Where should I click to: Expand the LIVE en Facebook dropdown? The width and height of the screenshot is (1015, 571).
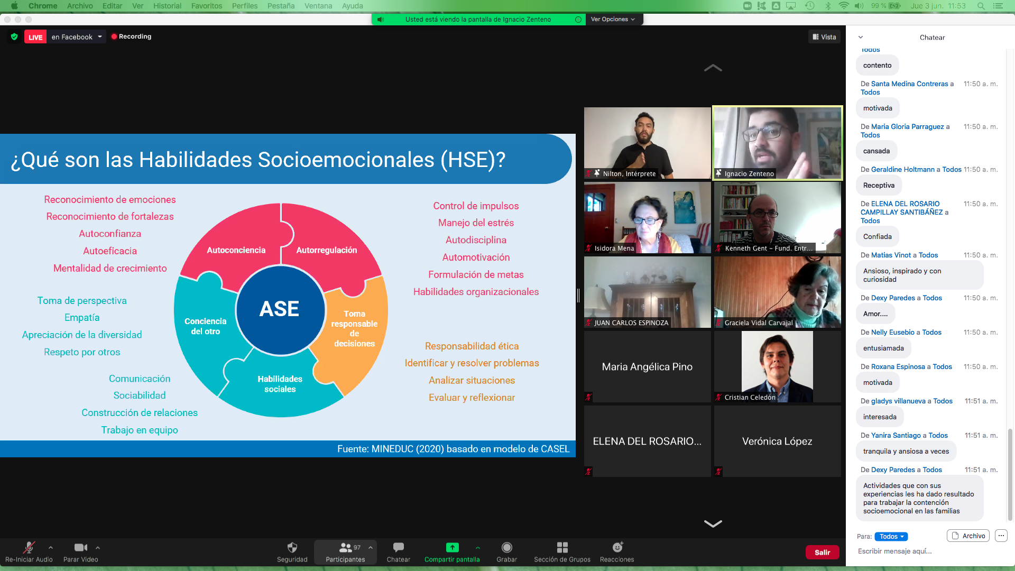click(99, 36)
